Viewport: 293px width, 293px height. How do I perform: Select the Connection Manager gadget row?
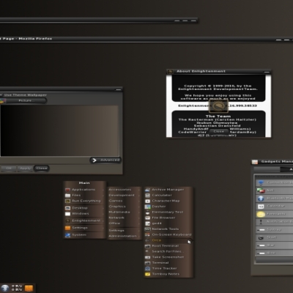click(x=274, y=182)
